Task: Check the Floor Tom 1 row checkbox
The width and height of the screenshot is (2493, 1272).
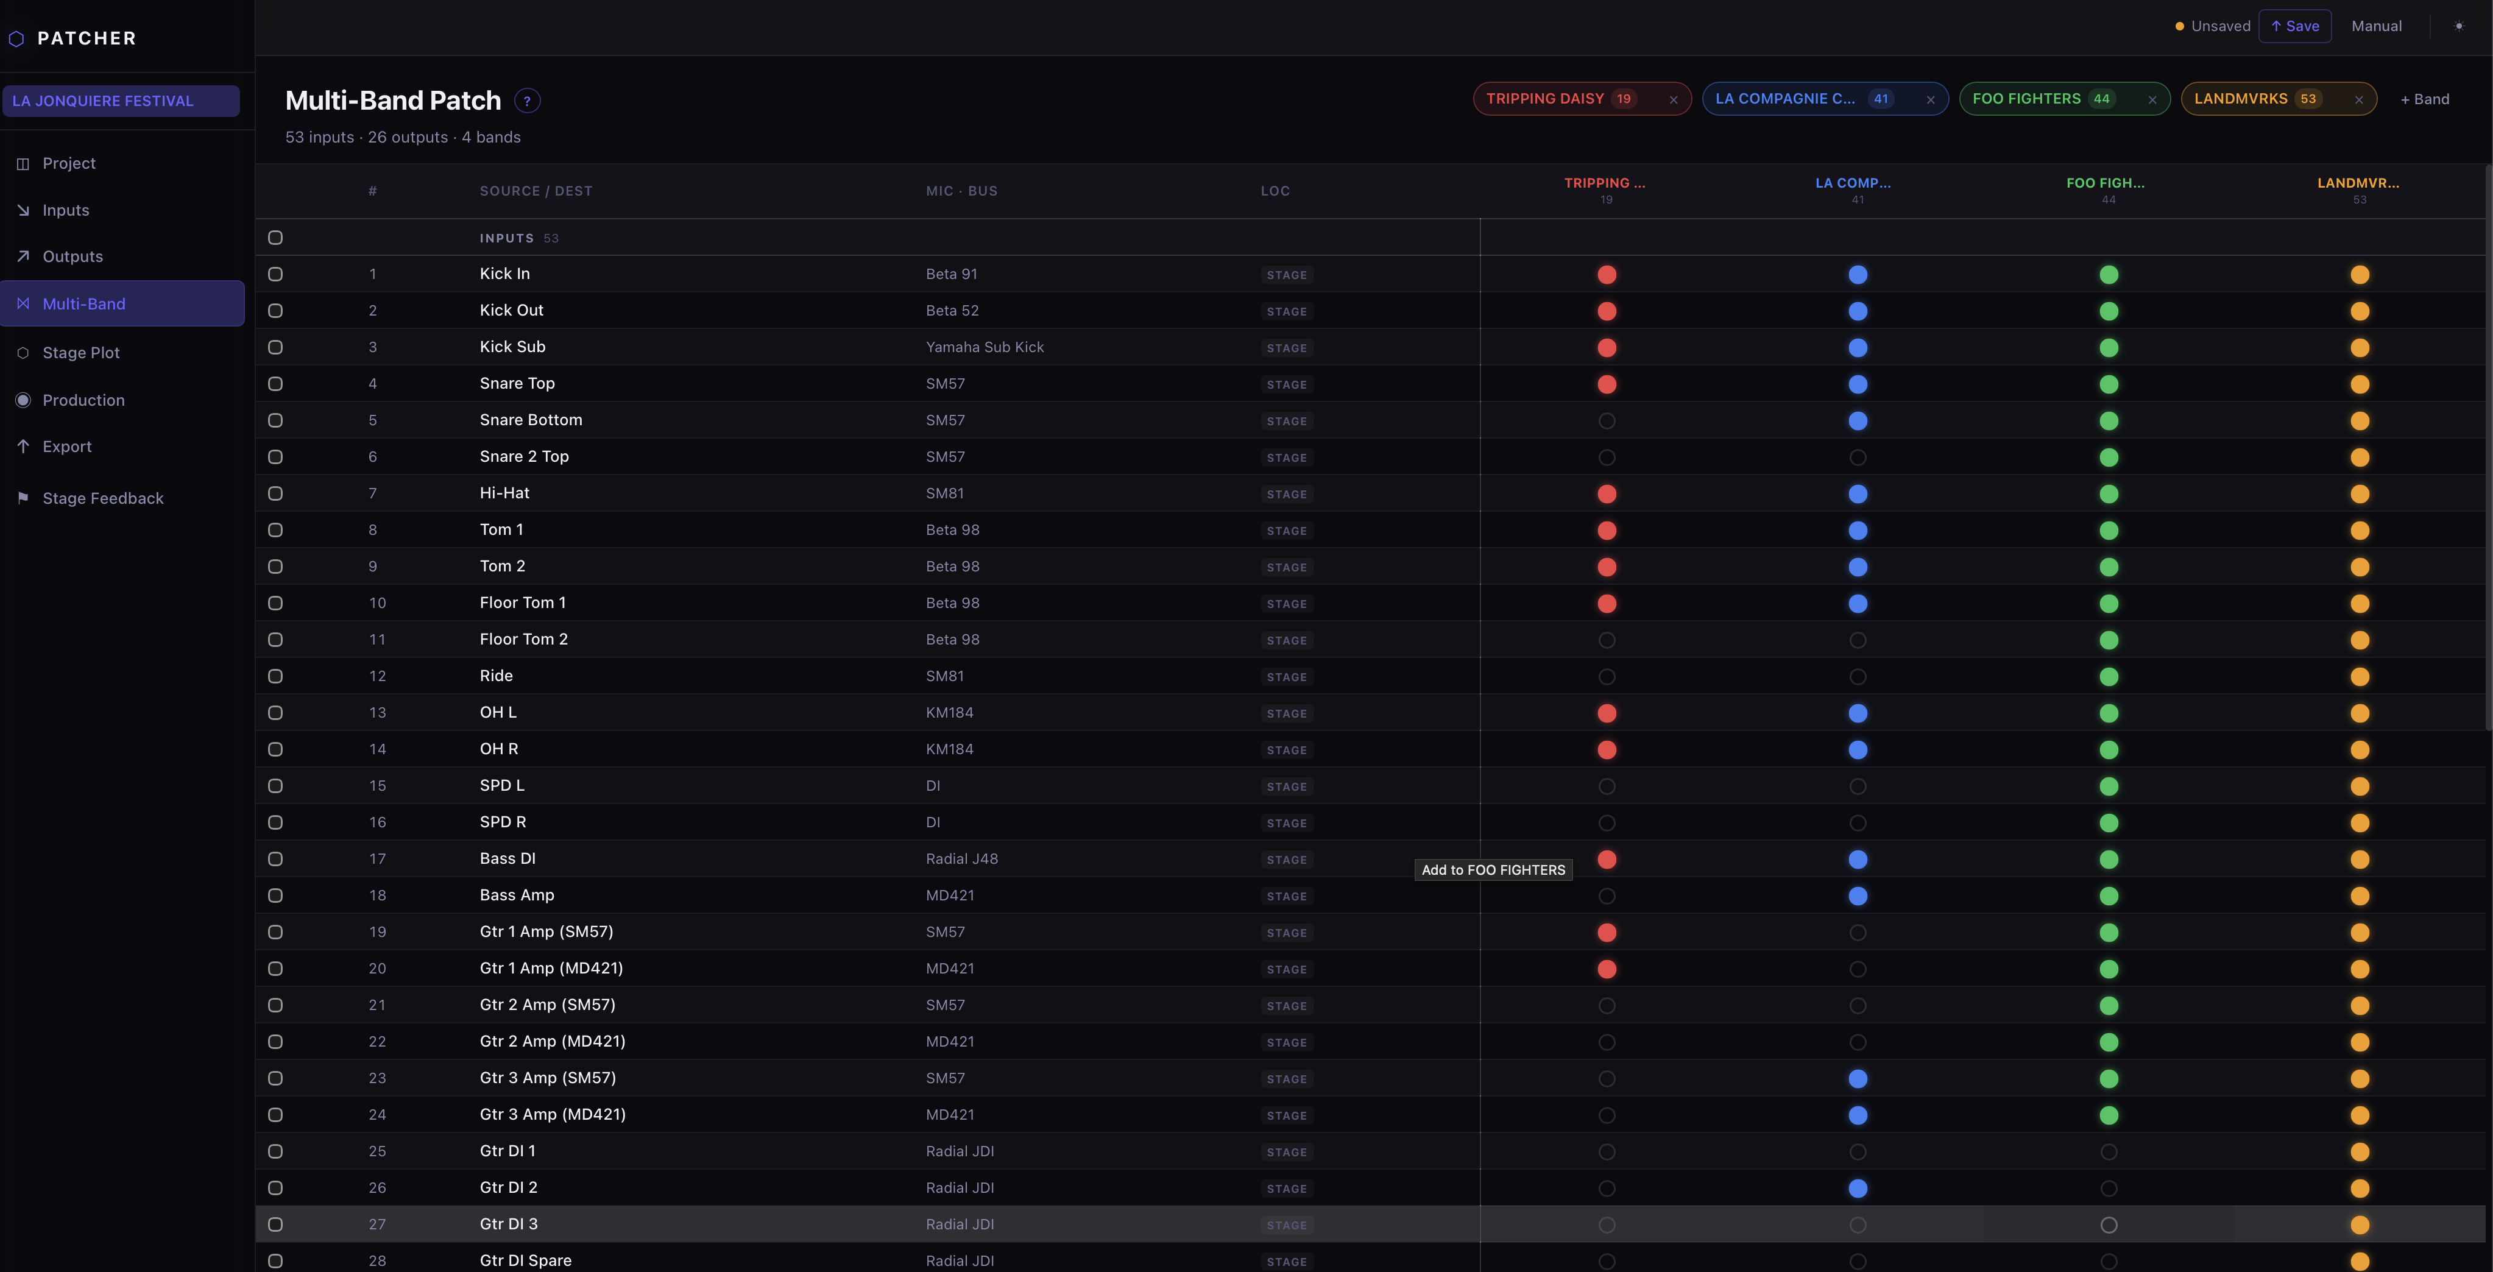Action: tap(275, 603)
